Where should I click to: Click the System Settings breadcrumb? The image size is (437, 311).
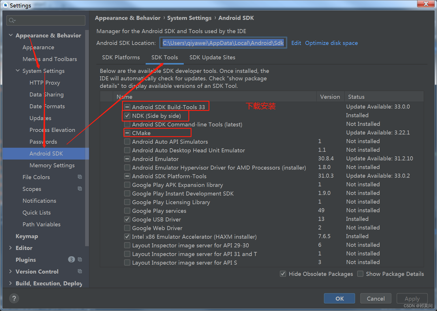click(x=189, y=18)
